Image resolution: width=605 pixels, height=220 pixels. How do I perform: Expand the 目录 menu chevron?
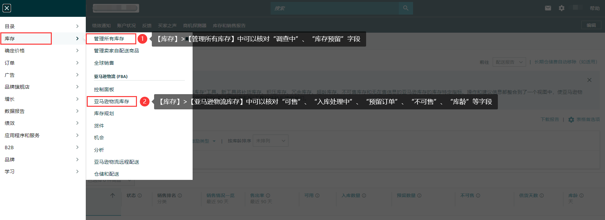tap(77, 26)
